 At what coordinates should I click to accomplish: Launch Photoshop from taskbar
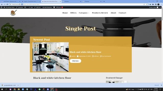point(31,89)
